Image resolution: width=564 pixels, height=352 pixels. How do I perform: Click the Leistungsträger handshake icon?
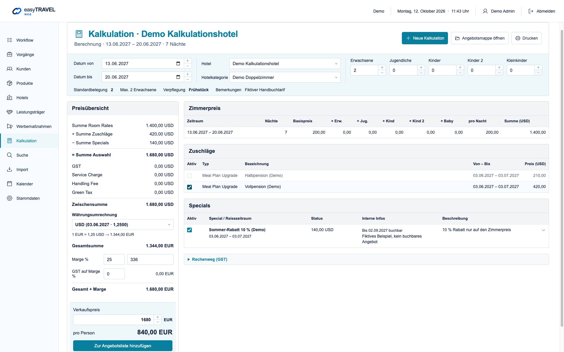coord(10,112)
